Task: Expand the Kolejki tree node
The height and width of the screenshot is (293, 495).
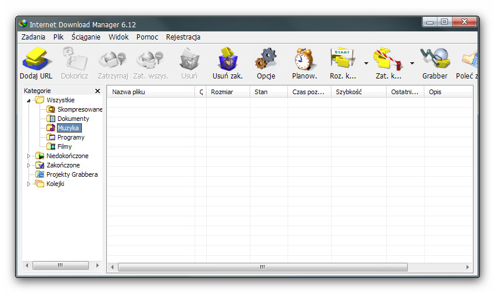Action: click(29, 184)
